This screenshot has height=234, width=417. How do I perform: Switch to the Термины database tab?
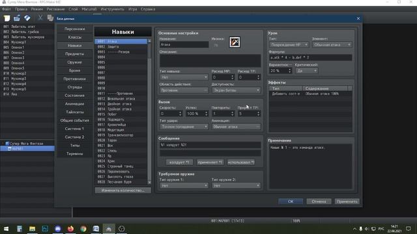coord(74,153)
